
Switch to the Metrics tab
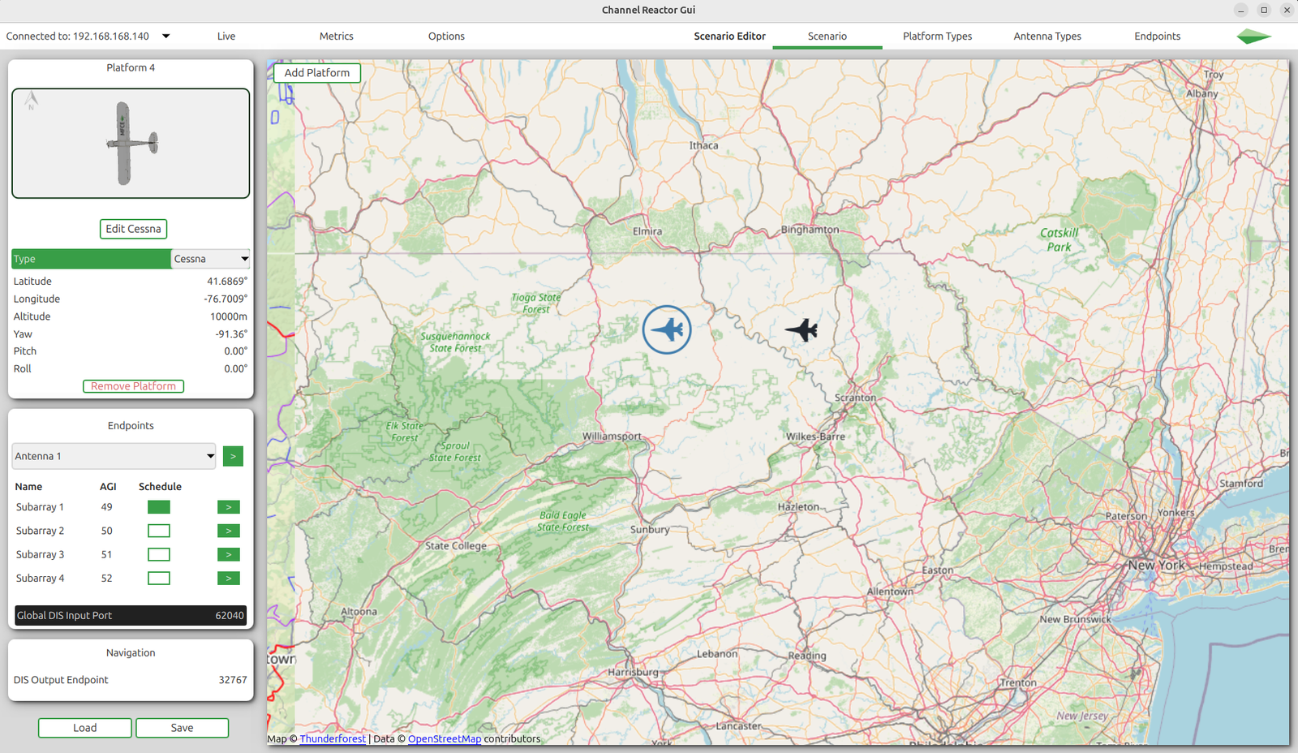point(336,36)
